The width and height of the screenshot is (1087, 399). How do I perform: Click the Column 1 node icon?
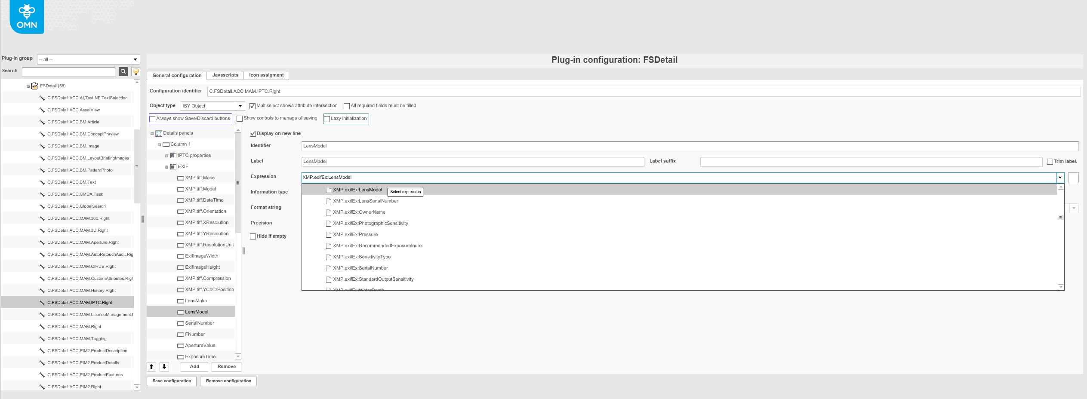166,144
